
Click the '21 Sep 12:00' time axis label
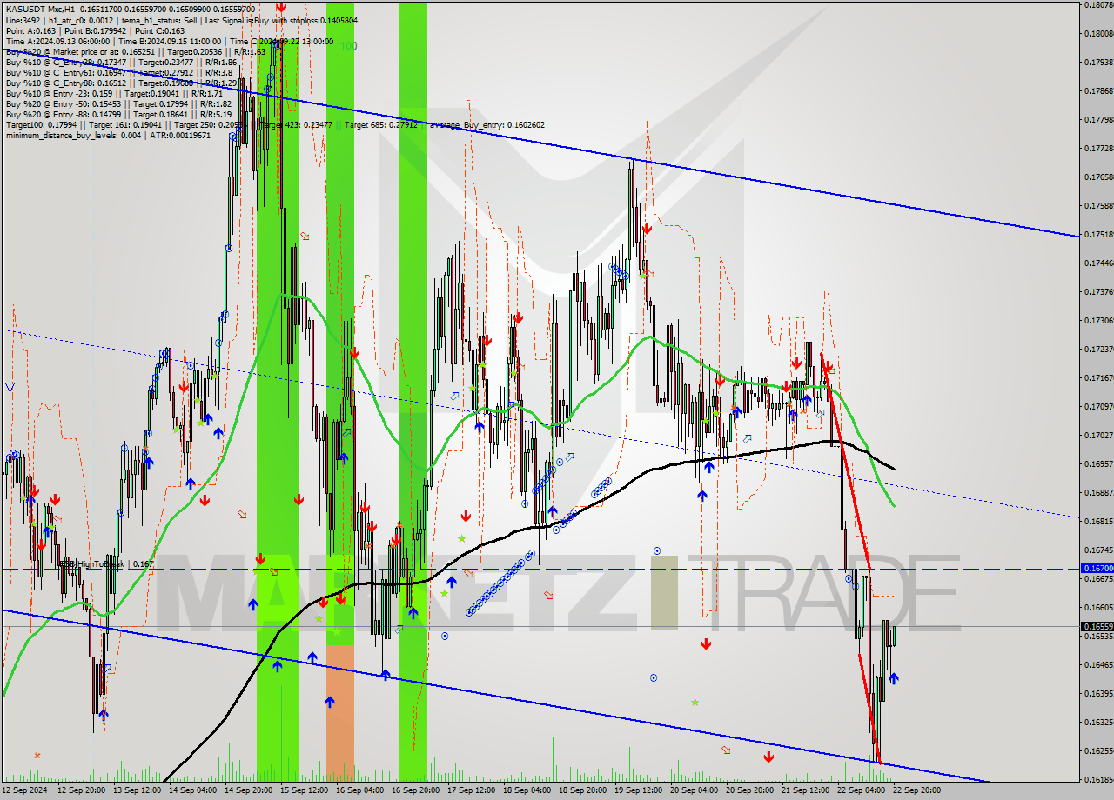[805, 790]
